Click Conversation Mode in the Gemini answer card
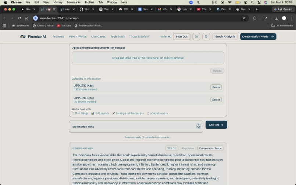296x185 pixels. pyautogui.click(x=210, y=148)
